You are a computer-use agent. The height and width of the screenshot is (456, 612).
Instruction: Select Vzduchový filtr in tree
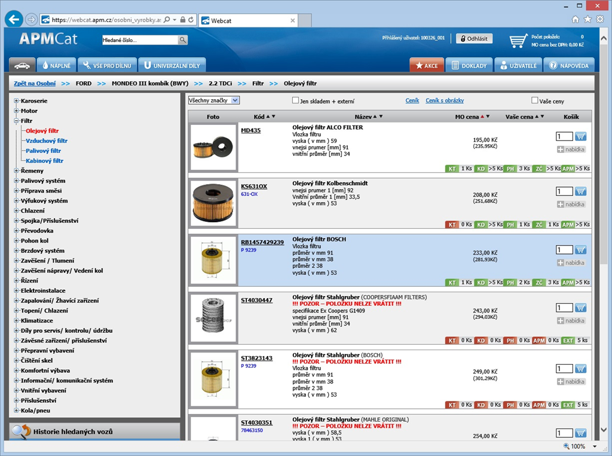[x=47, y=140]
